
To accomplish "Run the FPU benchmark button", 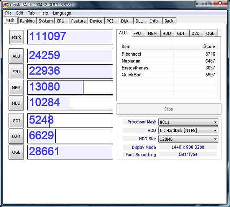I will (x=16, y=72).
